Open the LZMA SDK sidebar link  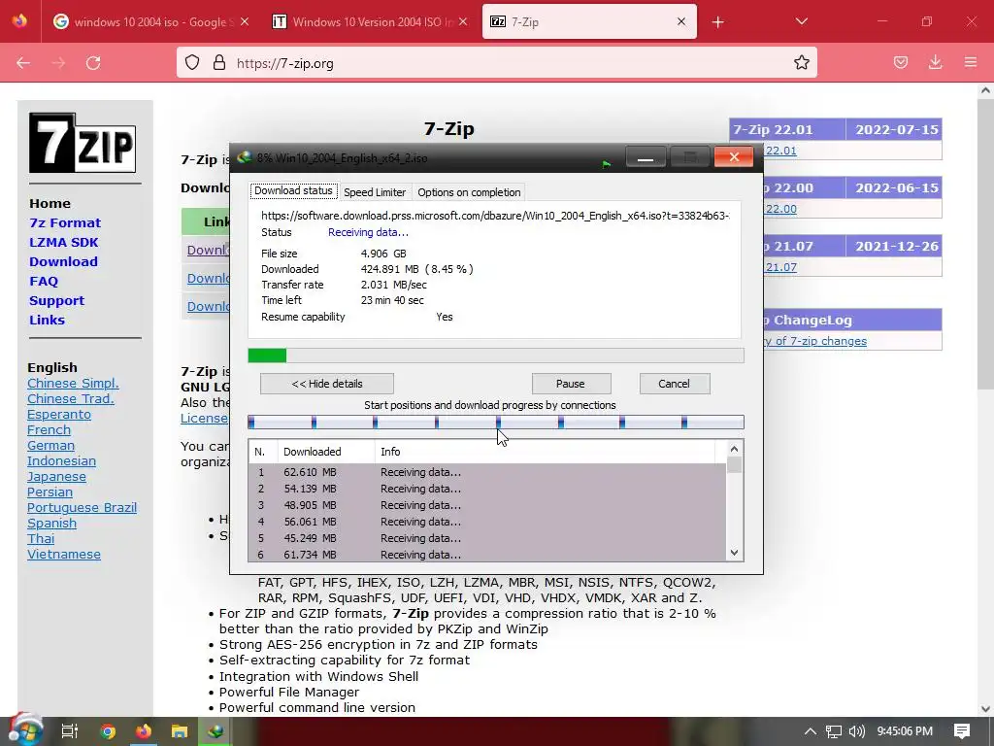[x=63, y=242]
